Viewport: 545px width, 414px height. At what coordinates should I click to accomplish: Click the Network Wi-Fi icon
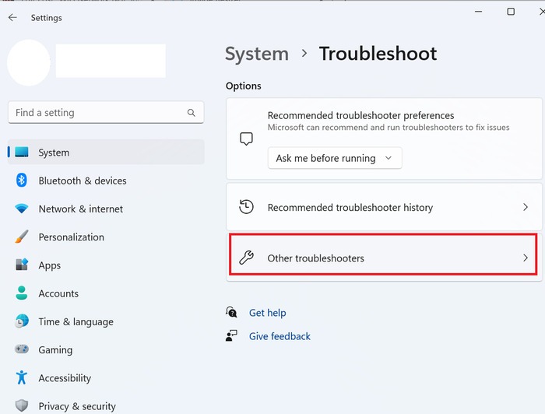click(x=22, y=209)
